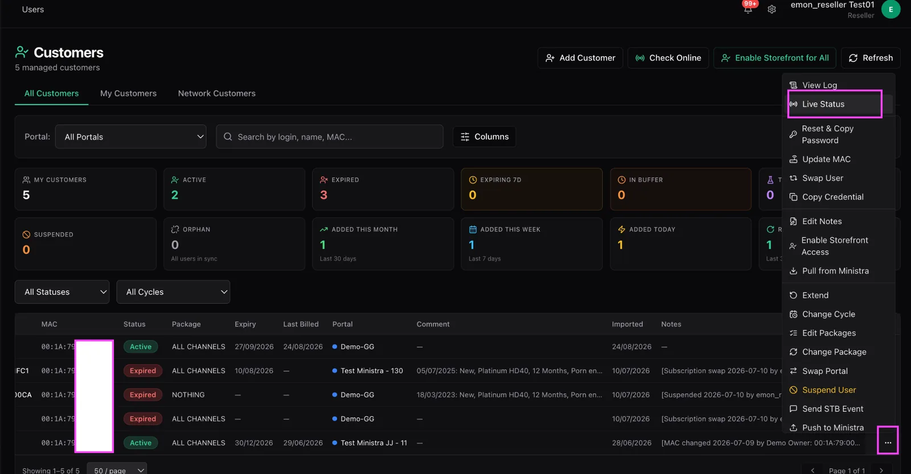Click the Added Today card
The width and height of the screenshot is (911, 474).
(x=680, y=244)
